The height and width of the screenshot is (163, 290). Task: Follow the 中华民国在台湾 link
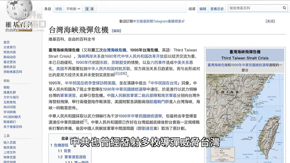164,83
